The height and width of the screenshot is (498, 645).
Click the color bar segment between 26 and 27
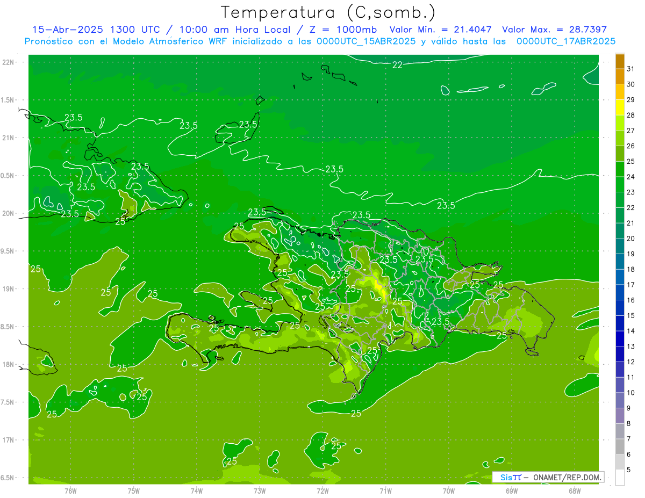coord(620,138)
